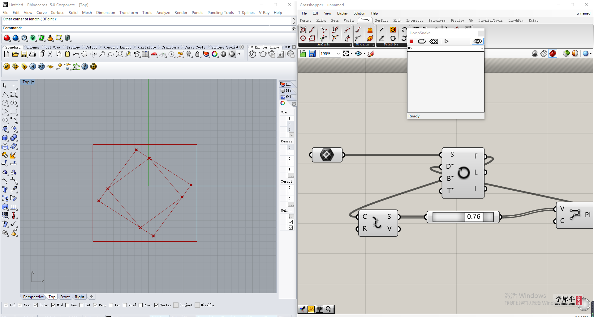This screenshot has width=594, height=317.
Task: Expand the Top viewport title dropdown arrow
Action: pyautogui.click(x=33, y=82)
